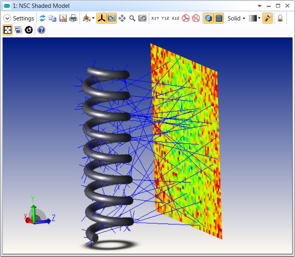Open the help question mark icon
The image size is (295, 257).
pyautogui.click(x=41, y=30)
